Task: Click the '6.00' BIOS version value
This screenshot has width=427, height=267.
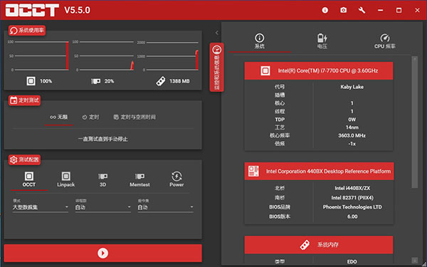Action: point(352,216)
